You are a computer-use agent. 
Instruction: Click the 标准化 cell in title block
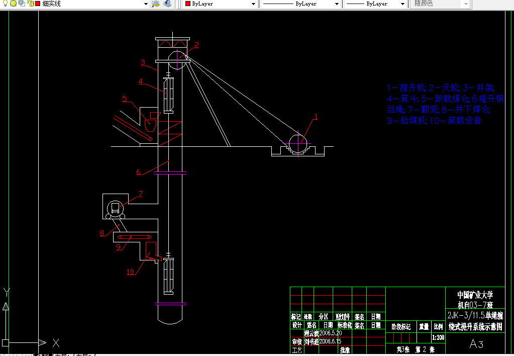click(x=345, y=325)
